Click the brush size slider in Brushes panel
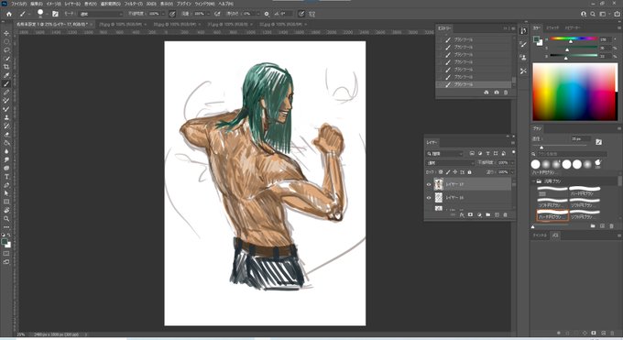The image size is (623, 340). click(x=560, y=146)
